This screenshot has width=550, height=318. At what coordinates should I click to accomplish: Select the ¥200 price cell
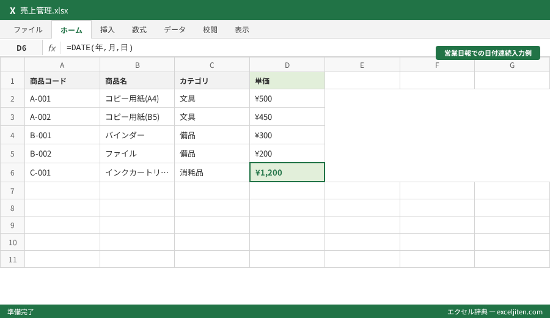tap(287, 153)
